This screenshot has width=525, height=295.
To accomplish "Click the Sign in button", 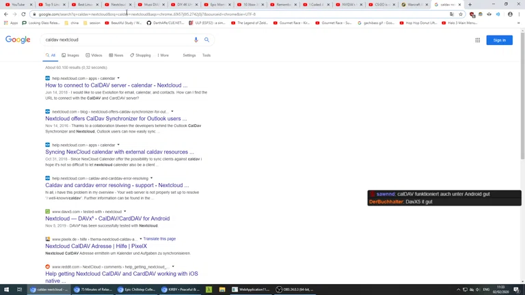I will tap(499, 40).
